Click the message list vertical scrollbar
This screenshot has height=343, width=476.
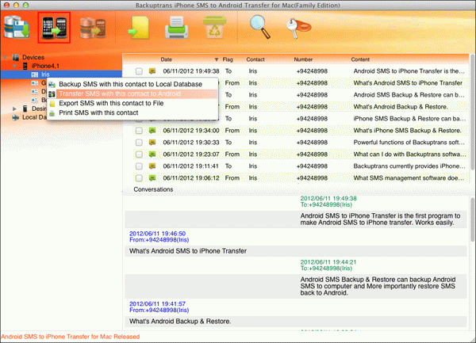[472, 112]
